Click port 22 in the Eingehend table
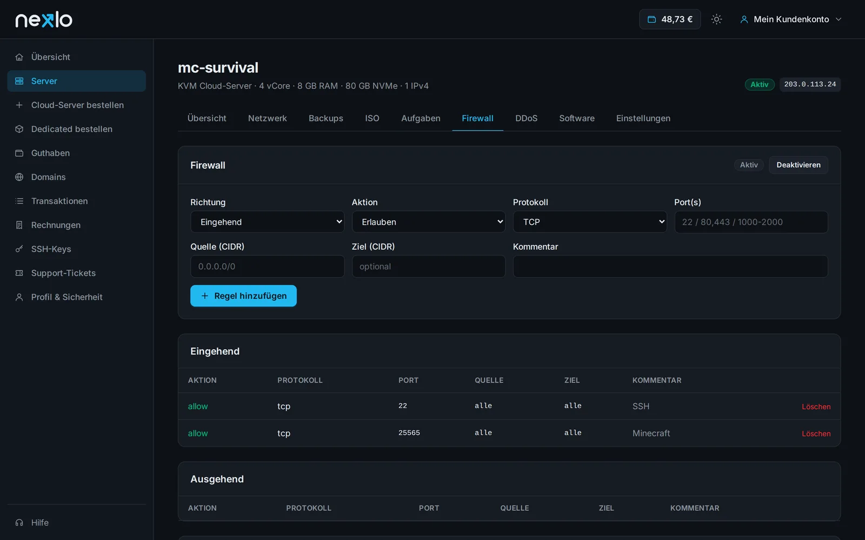The height and width of the screenshot is (540, 865). click(x=403, y=406)
